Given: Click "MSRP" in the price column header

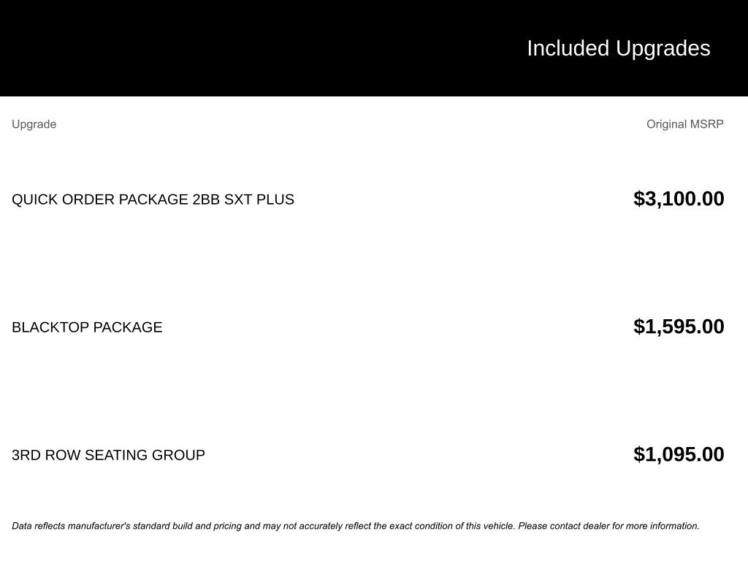Looking at the screenshot, I should [707, 124].
